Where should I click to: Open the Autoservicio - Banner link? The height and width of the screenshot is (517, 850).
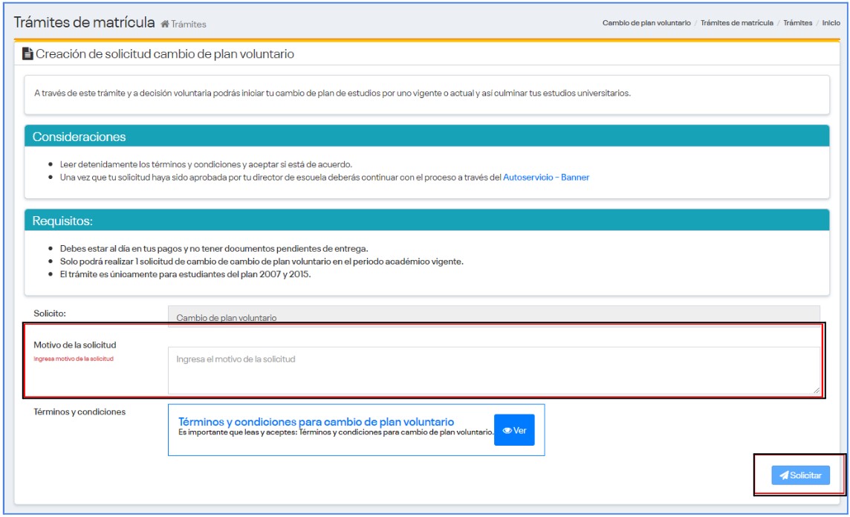546,178
